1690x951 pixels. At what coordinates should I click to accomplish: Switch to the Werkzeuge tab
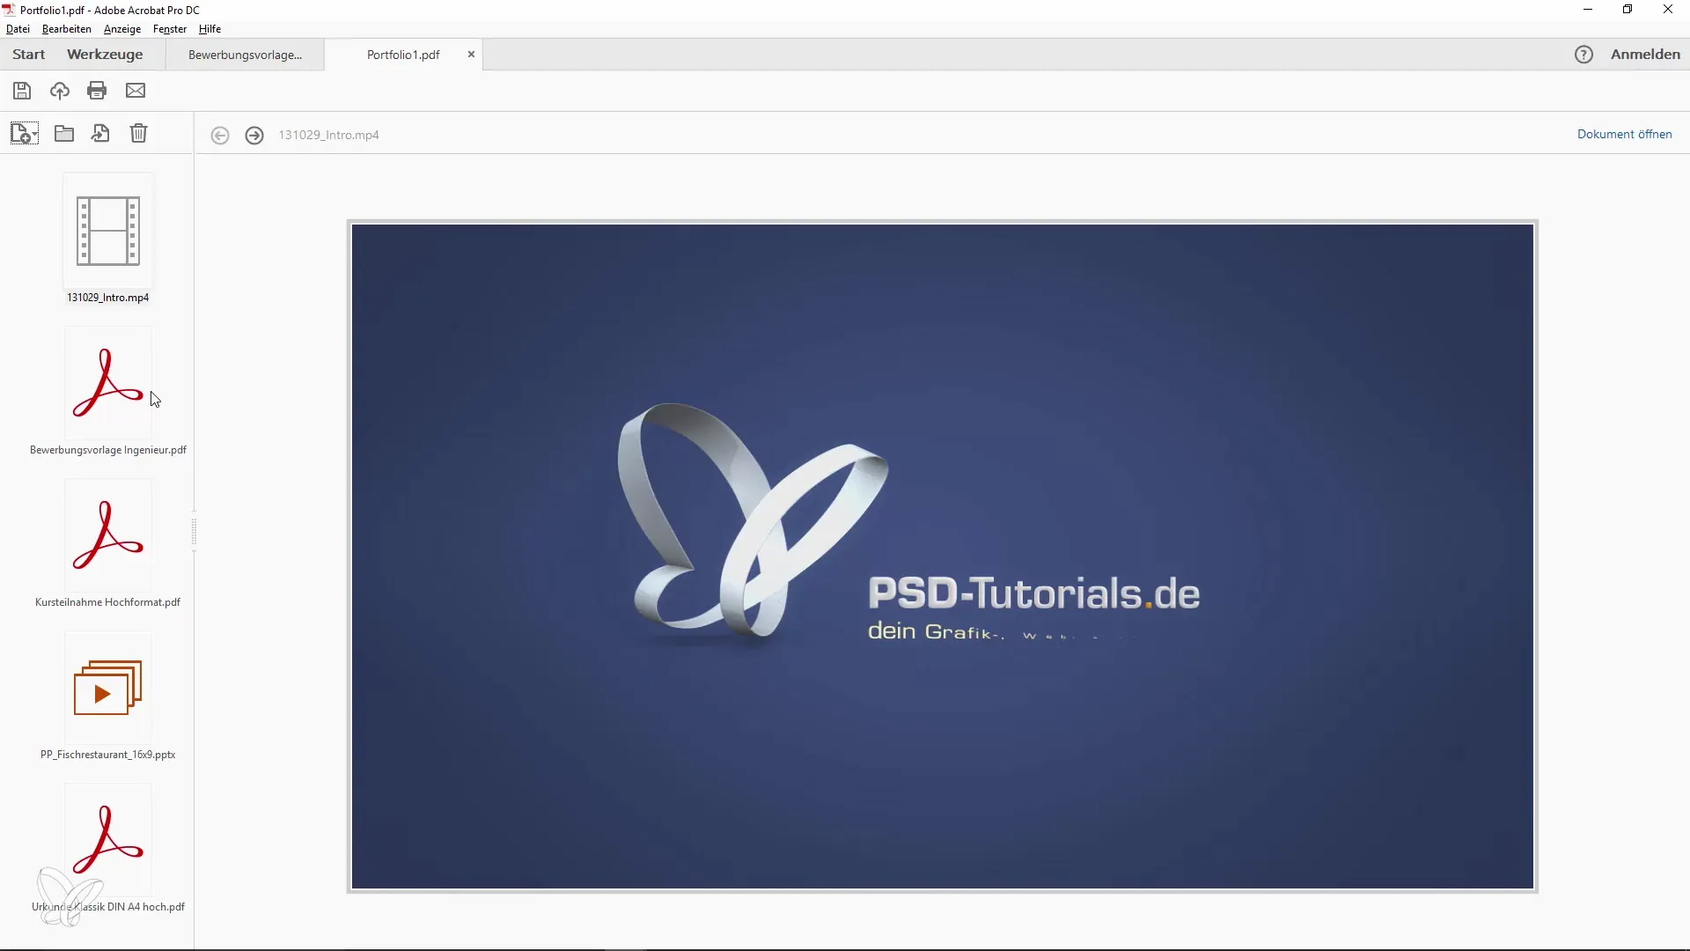[105, 55]
